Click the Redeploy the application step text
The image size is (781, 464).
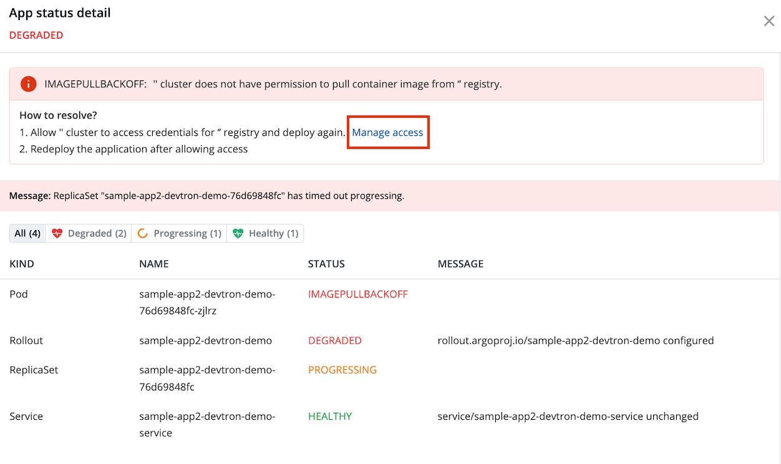pos(133,149)
